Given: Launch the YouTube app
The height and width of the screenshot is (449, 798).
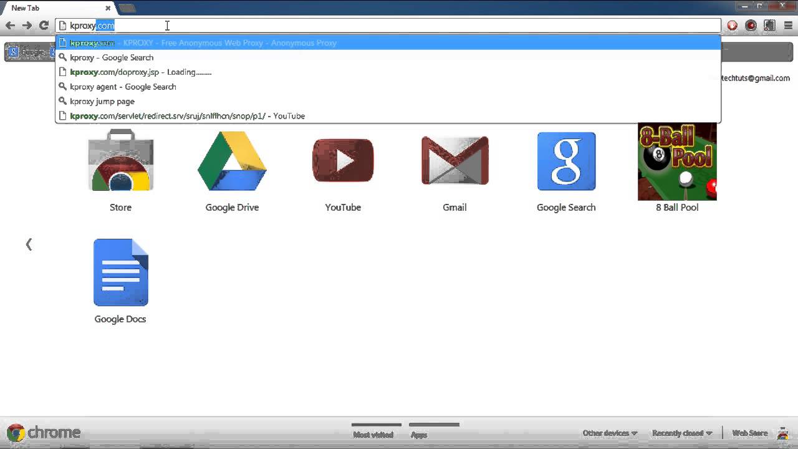Looking at the screenshot, I should pos(343,160).
